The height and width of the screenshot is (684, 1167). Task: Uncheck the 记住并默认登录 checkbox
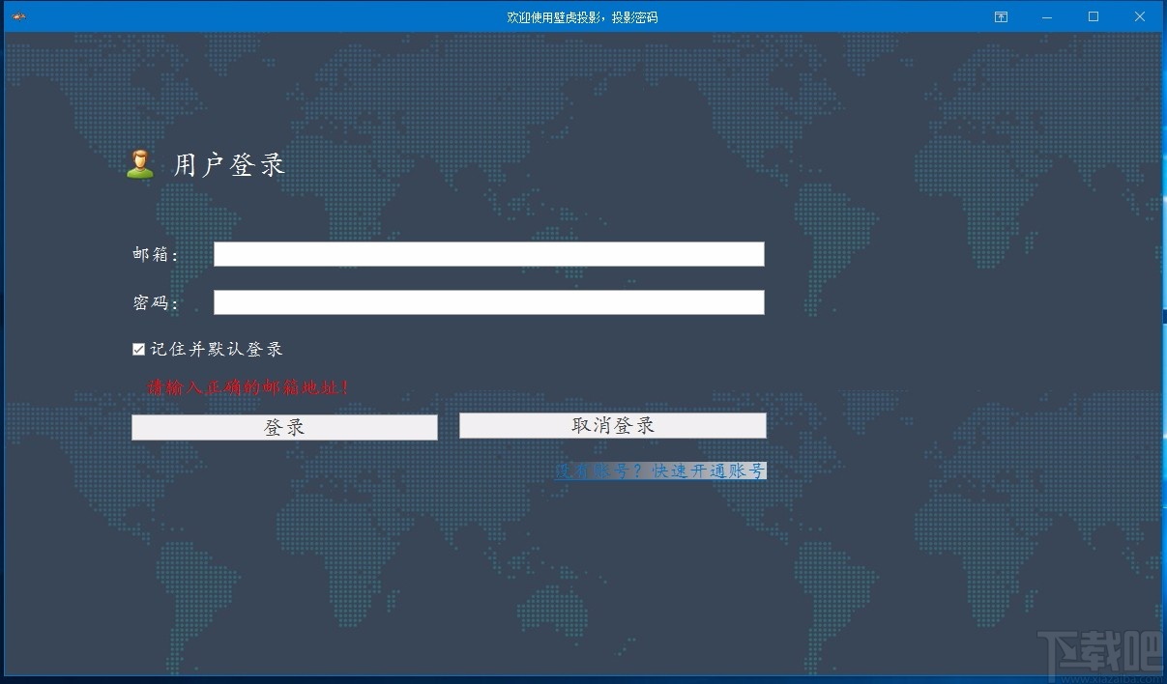pos(138,349)
